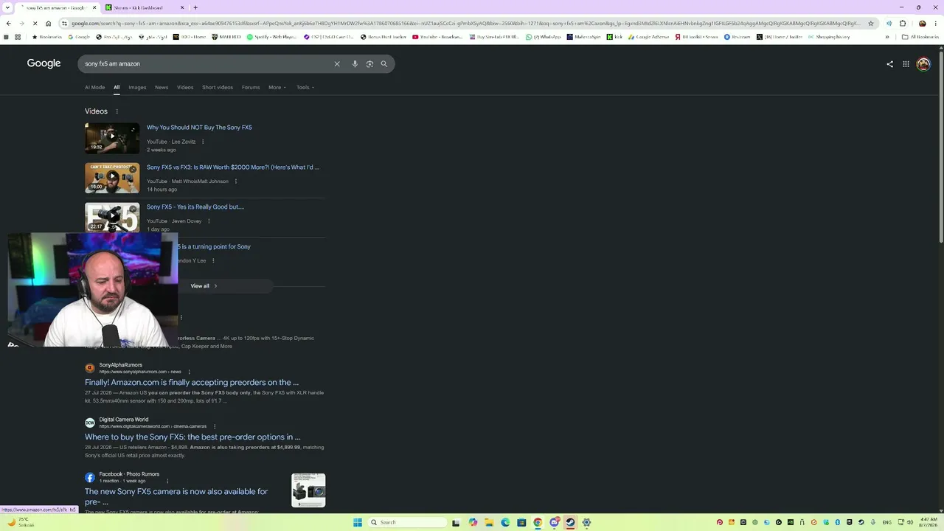944x531 pixels.
Task: Submit search with the magnifier icon
Action: [x=384, y=64]
